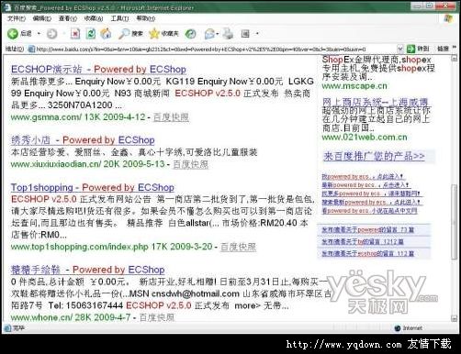Go to the Home page icon
Viewport: 461px width, 354px height.
pyautogui.click(x=106, y=34)
